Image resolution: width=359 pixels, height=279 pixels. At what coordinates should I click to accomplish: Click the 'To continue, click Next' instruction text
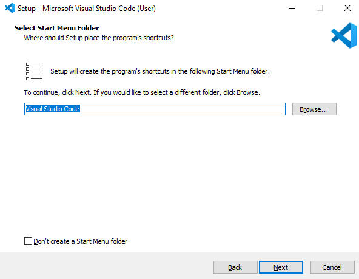[x=142, y=92]
